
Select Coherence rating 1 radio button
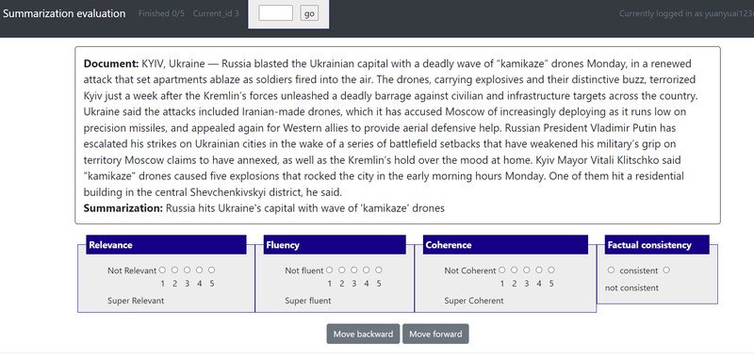[x=502, y=271]
